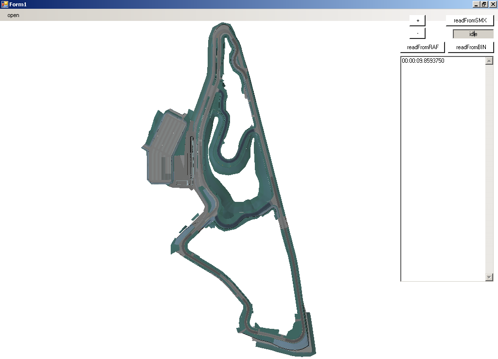Close the Form1 window
Viewport: 498px width, 359px height.
[493, 4]
